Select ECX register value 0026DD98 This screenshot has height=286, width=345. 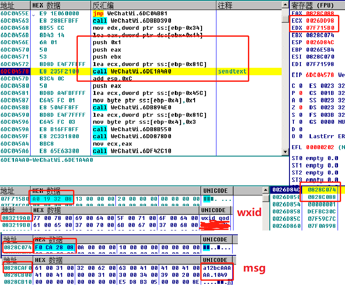320,21
